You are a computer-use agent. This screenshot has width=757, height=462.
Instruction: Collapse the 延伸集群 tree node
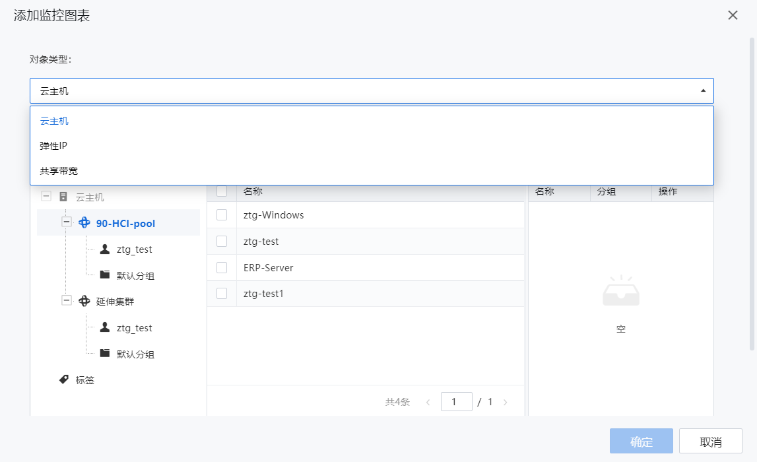point(66,301)
